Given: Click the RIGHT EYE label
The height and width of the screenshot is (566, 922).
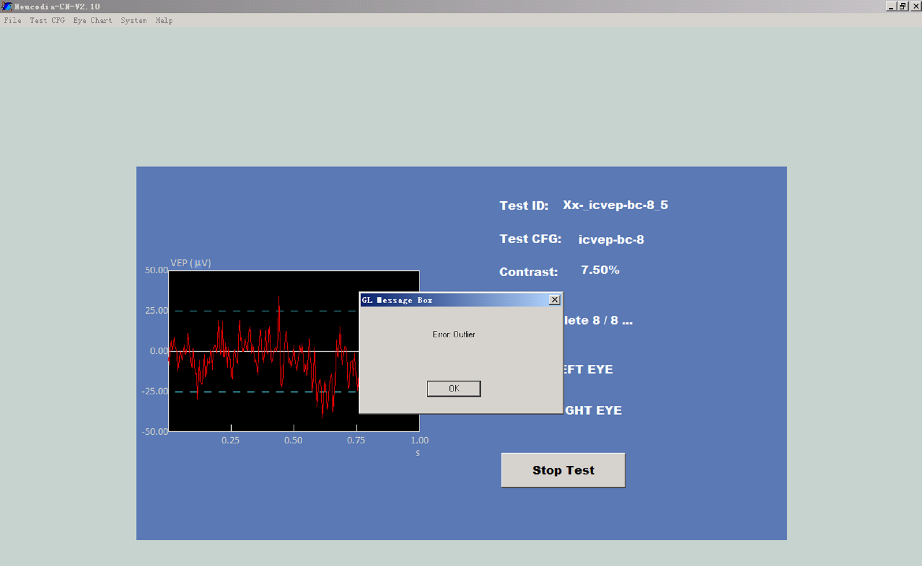Looking at the screenshot, I should tap(593, 410).
